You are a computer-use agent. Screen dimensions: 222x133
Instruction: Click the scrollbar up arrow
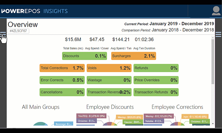click(x=213, y=38)
